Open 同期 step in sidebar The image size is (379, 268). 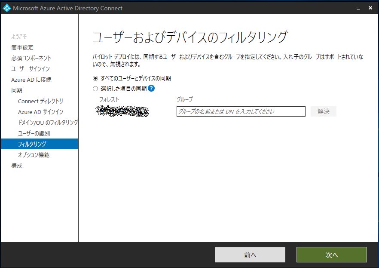pyautogui.click(x=17, y=90)
